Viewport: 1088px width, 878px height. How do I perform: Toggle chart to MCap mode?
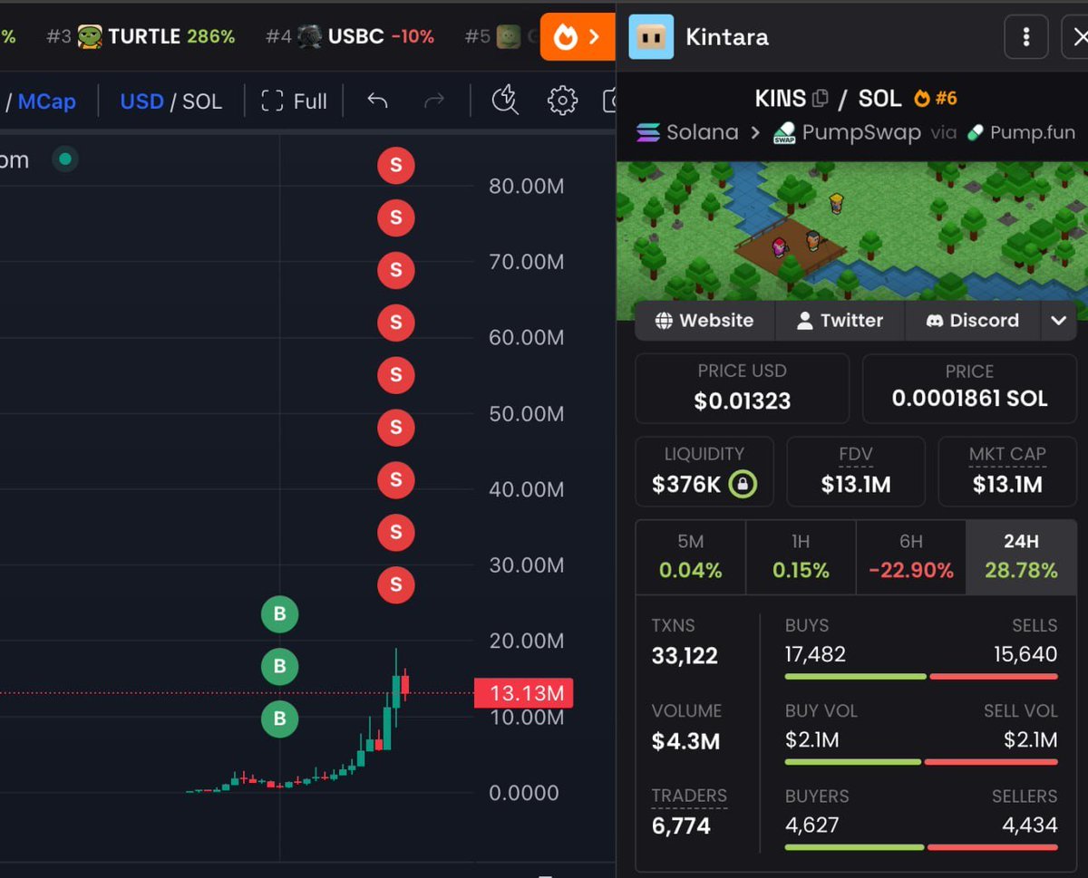coord(47,101)
